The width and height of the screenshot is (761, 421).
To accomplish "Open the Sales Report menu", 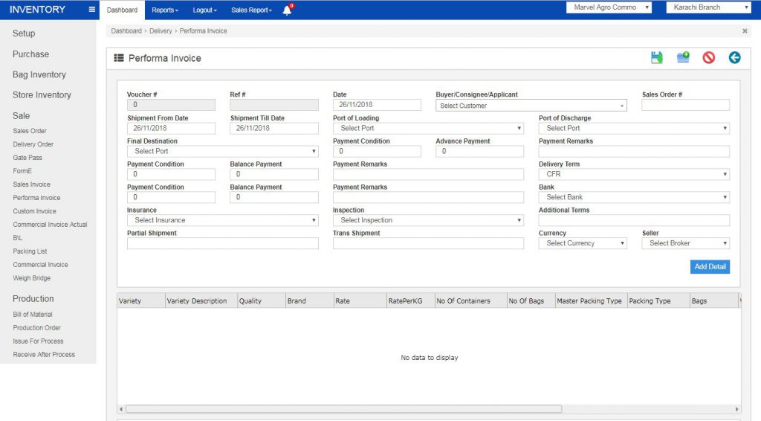I will click(251, 10).
